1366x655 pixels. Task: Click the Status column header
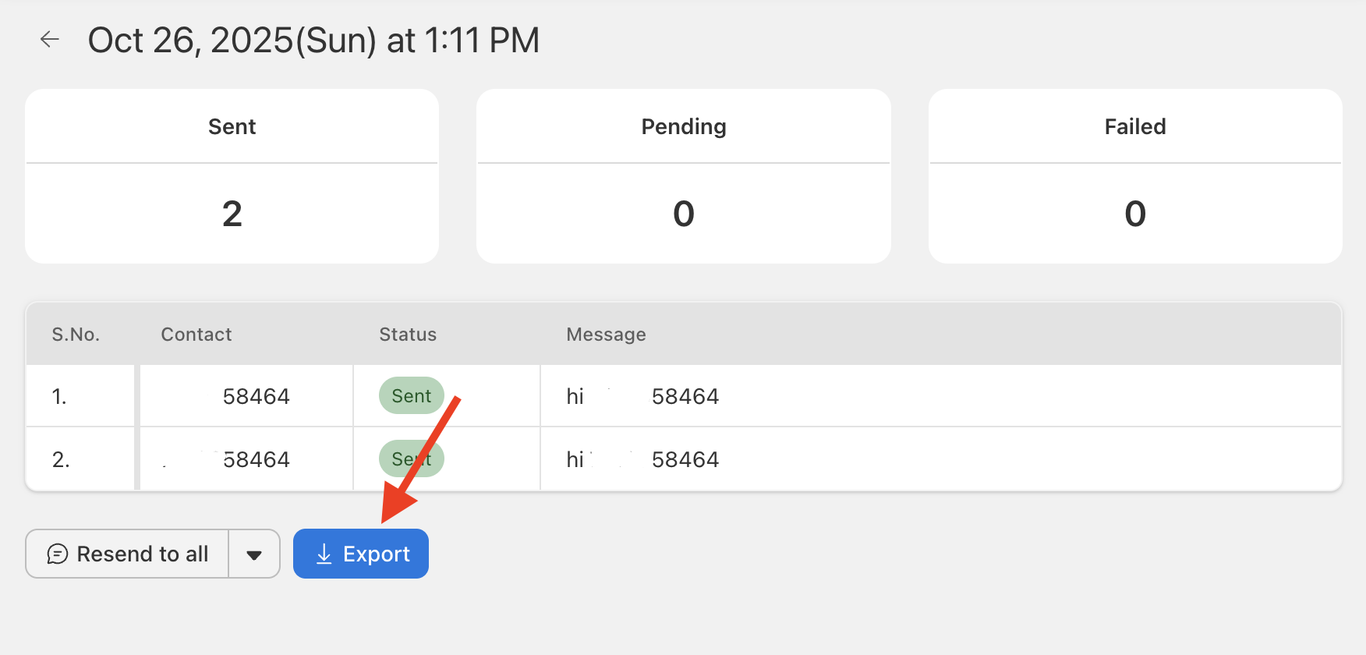408,335
